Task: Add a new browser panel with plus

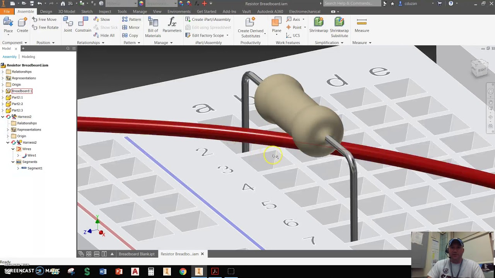Action: 23,49
